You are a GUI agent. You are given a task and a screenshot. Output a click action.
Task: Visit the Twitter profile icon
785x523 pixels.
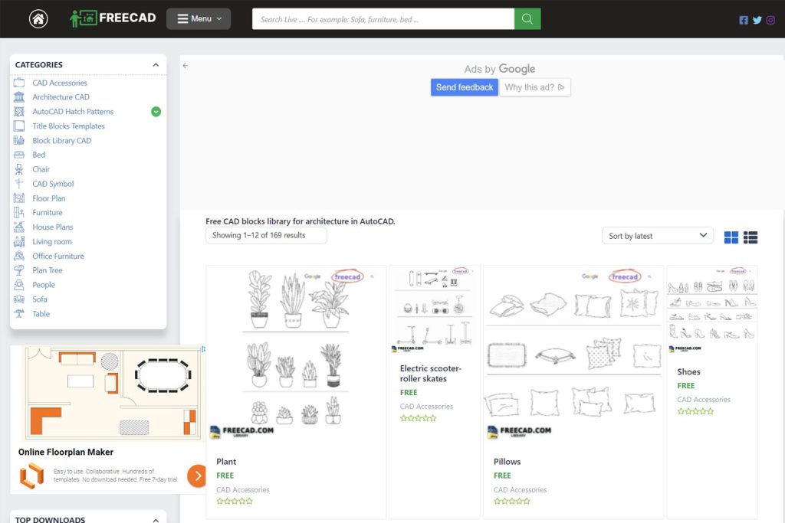(x=757, y=20)
